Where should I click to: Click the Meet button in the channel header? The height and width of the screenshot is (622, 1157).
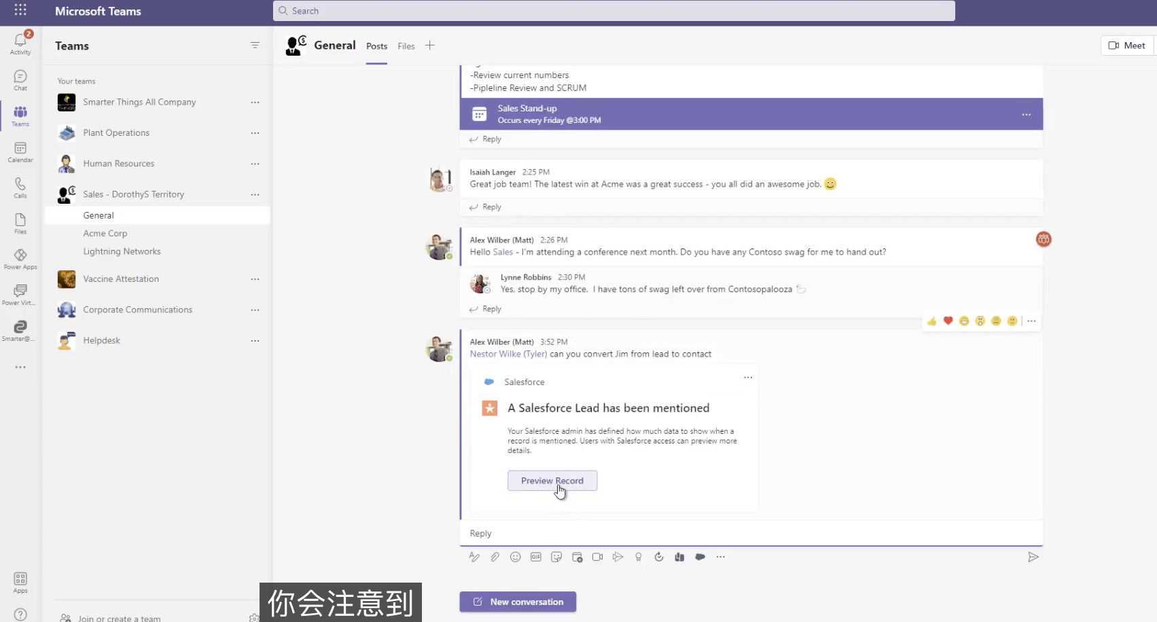(1126, 45)
